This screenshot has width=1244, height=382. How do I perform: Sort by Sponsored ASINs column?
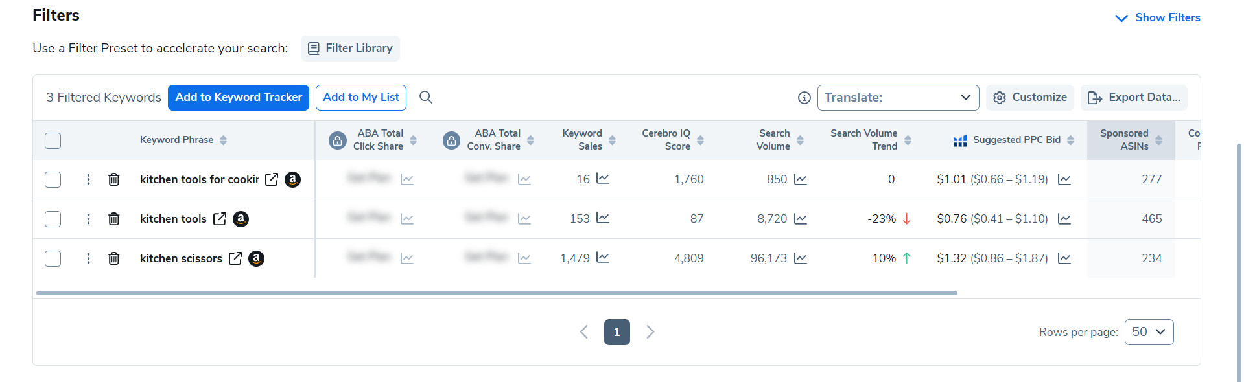(x=1158, y=140)
